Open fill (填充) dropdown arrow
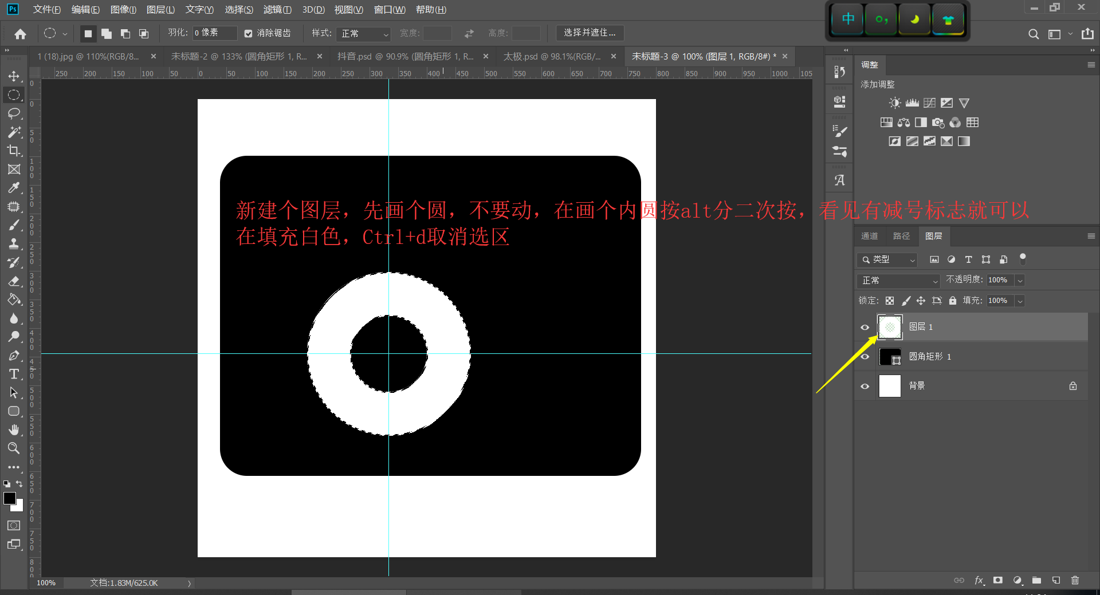 (x=1020, y=301)
